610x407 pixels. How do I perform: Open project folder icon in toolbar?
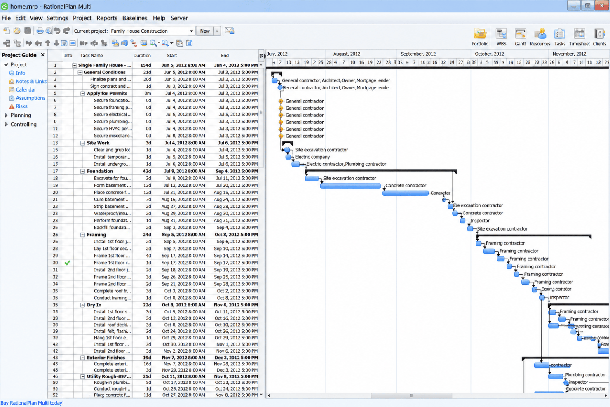coord(17,31)
